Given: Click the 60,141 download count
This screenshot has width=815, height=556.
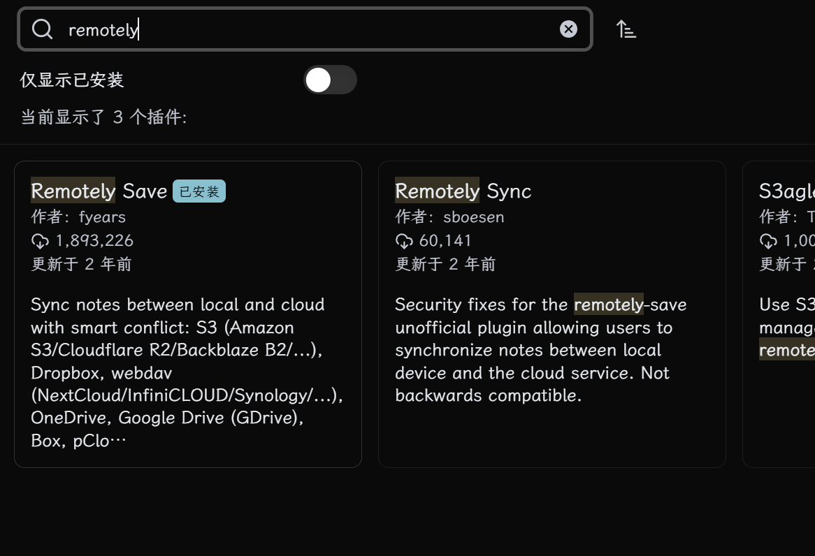Looking at the screenshot, I should 445,240.
